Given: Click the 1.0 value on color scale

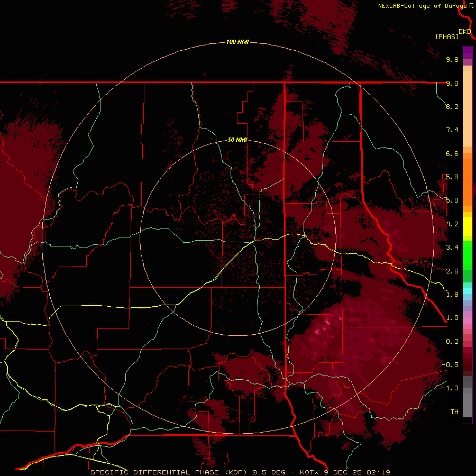Looking at the screenshot, I should [452, 318].
